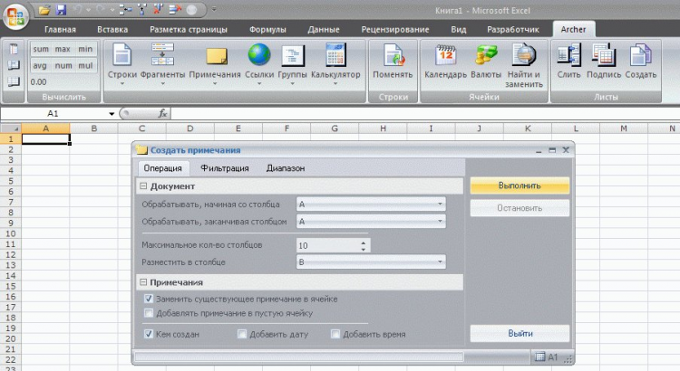The width and height of the screenshot is (680, 371).
Task: Click the bottom small icon left of 0.00
Action: point(14,81)
